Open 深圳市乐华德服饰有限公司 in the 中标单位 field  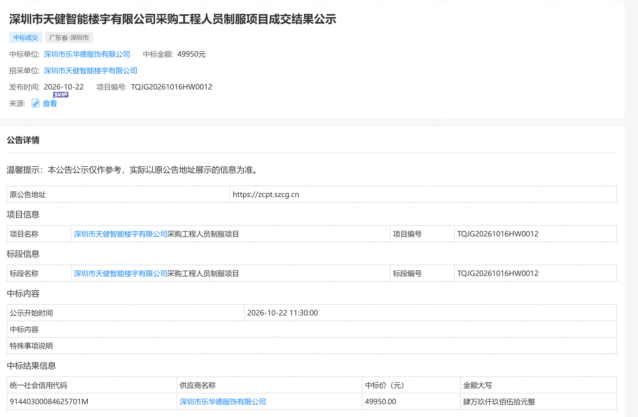87,54
